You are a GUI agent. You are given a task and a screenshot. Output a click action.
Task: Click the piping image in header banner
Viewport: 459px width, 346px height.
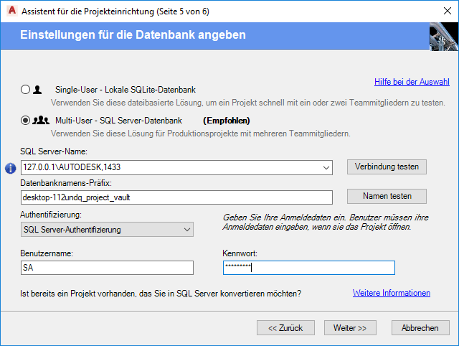point(444,37)
